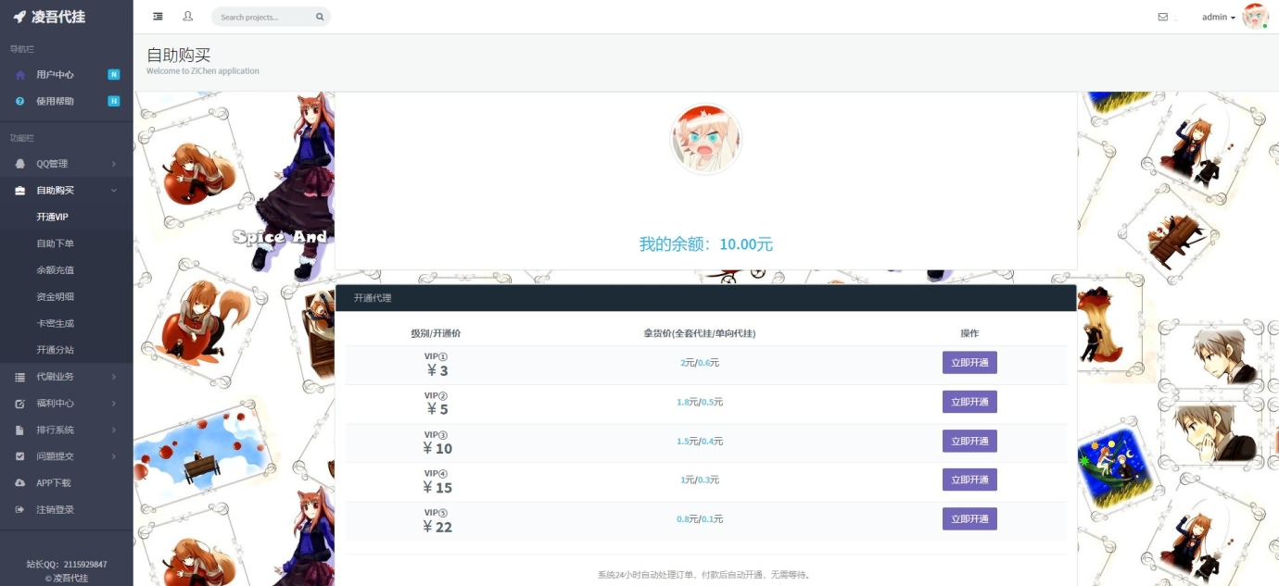Expand the QQ管理 menu chevron

(x=114, y=164)
